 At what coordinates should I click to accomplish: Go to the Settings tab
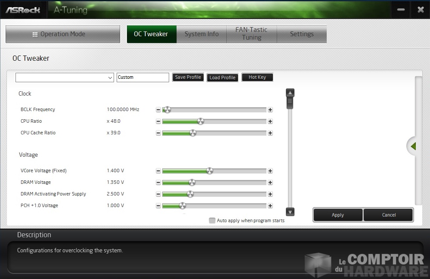301,34
